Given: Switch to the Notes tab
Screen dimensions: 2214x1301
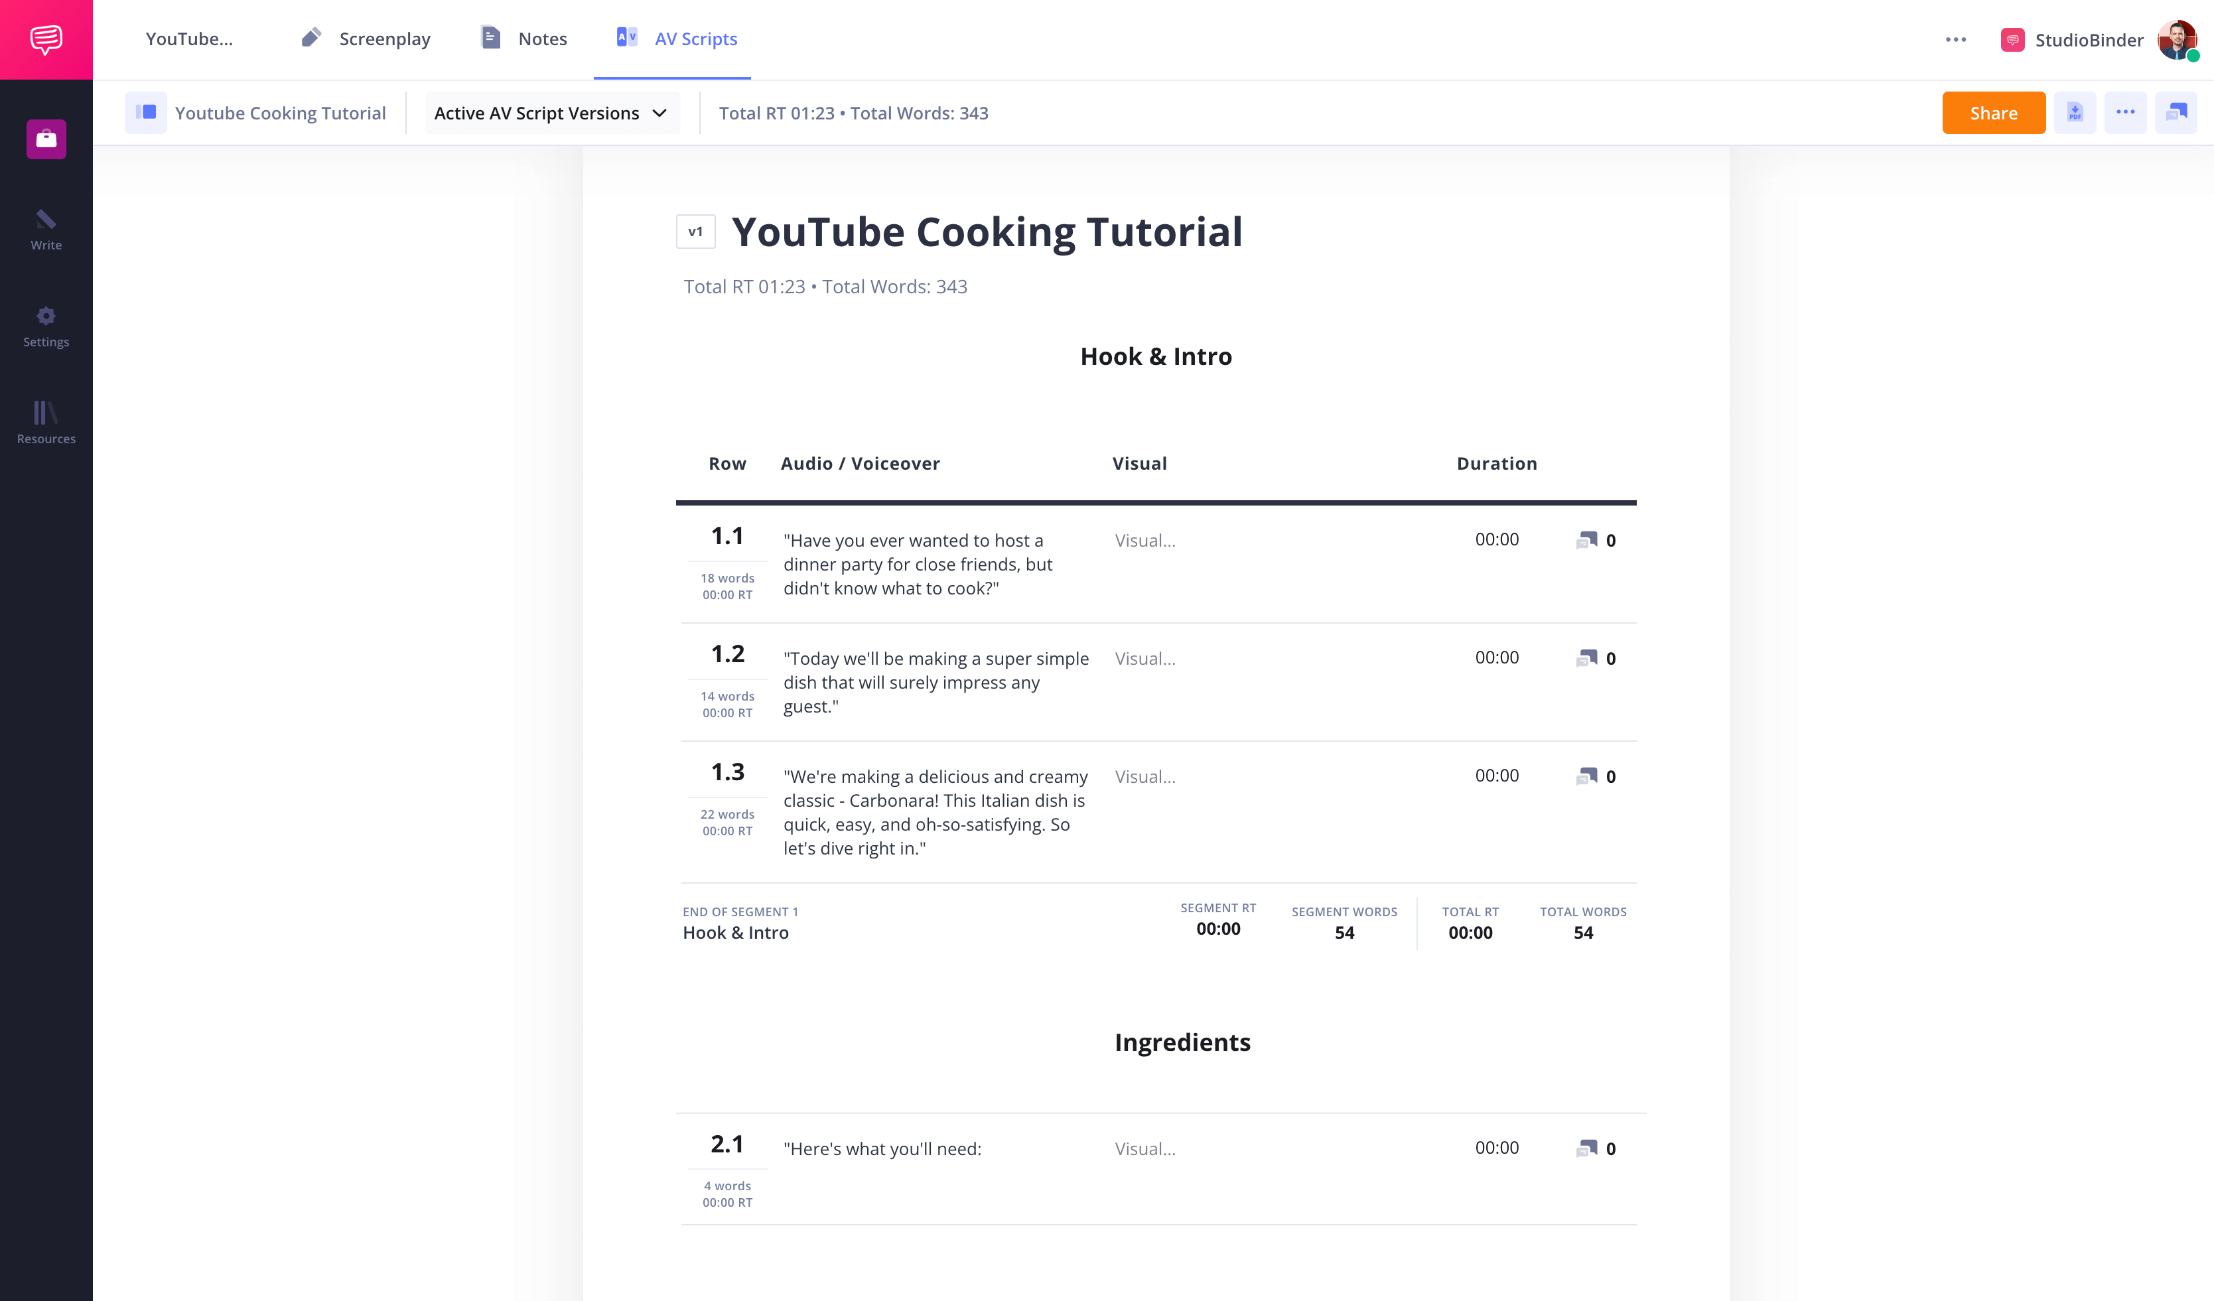Looking at the screenshot, I should [525, 38].
